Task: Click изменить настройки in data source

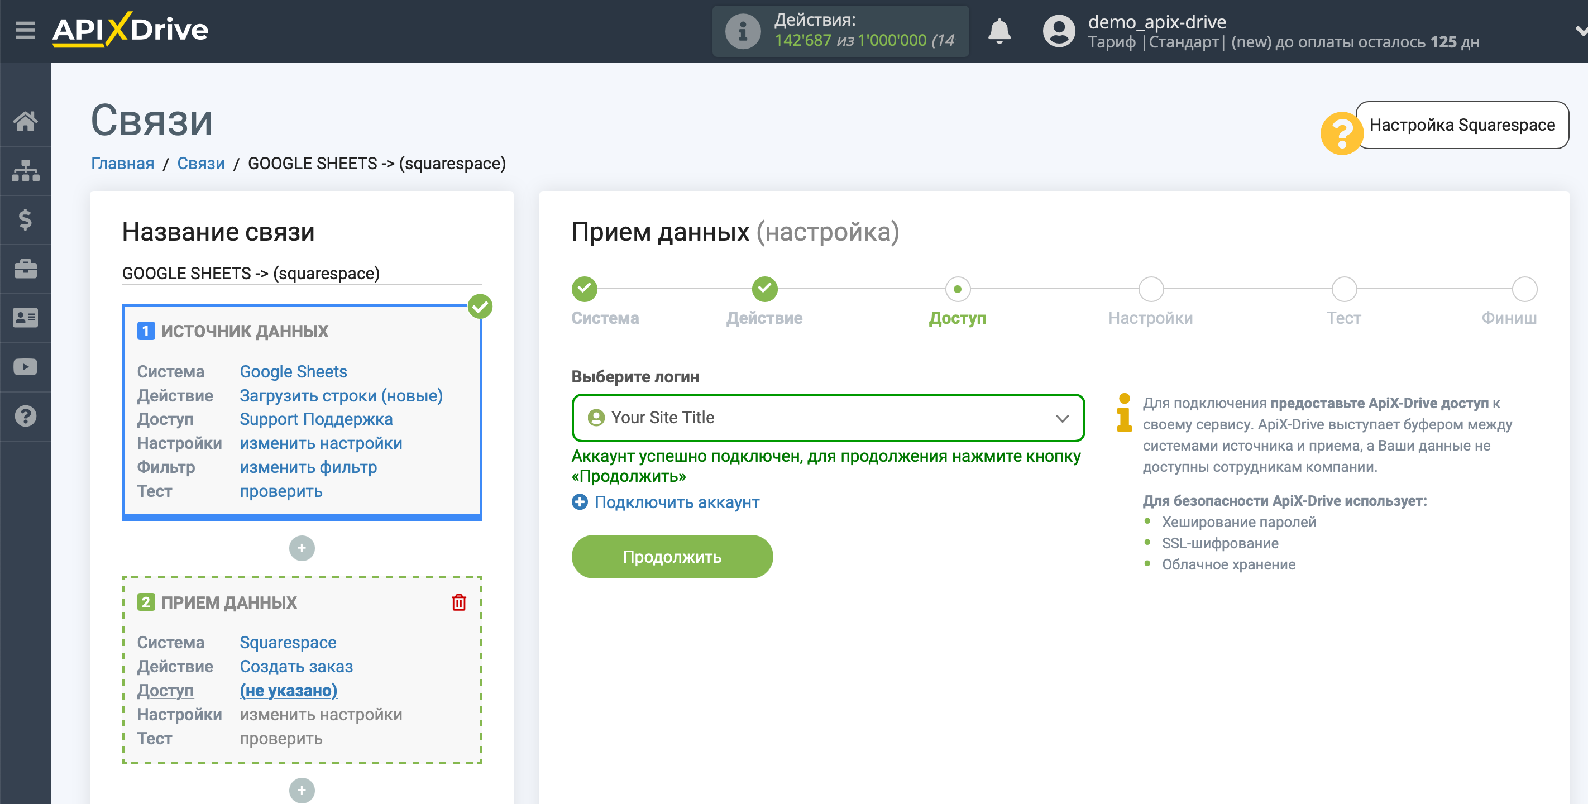Action: (321, 443)
